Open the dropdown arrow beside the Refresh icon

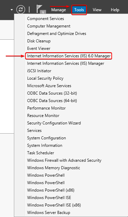click(12, 10)
